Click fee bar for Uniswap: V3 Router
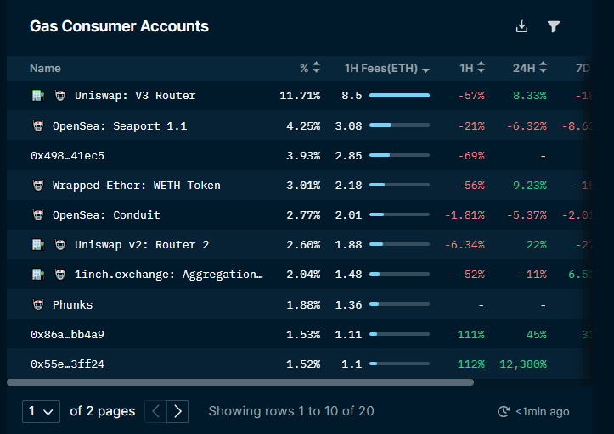This screenshot has width=614, height=434. pyautogui.click(x=399, y=96)
